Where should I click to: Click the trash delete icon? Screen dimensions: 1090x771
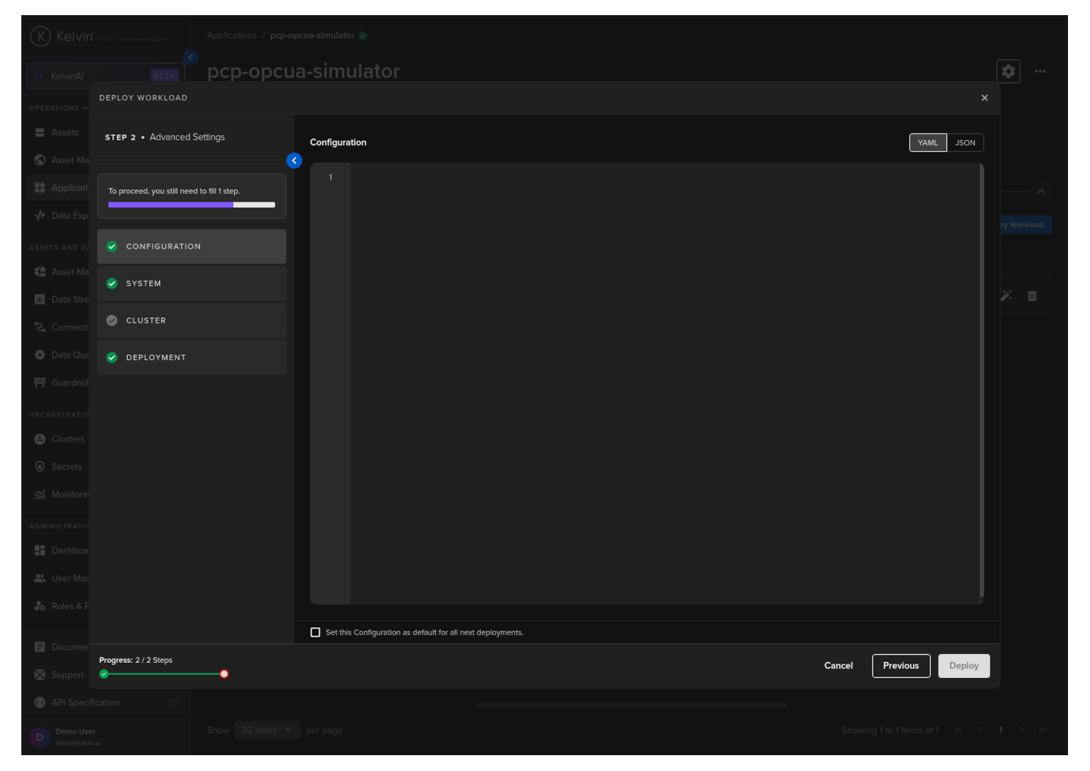pyautogui.click(x=1032, y=296)
